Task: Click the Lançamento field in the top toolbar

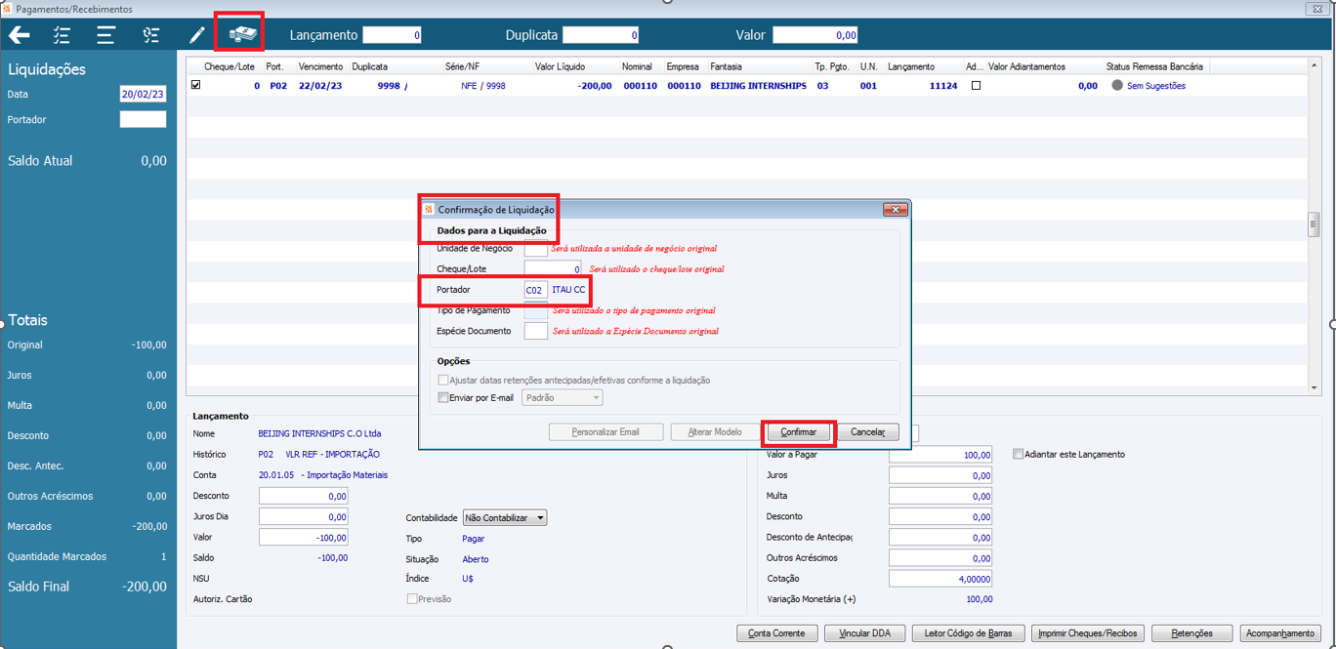Action: (x=393, y=35)
